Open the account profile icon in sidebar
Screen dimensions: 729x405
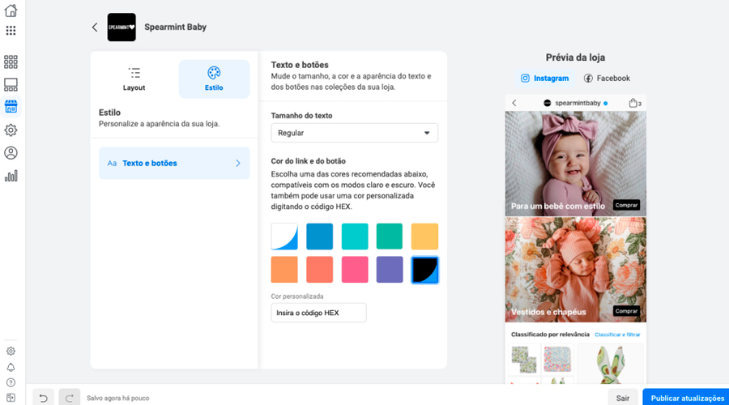[x=11, y=152]
